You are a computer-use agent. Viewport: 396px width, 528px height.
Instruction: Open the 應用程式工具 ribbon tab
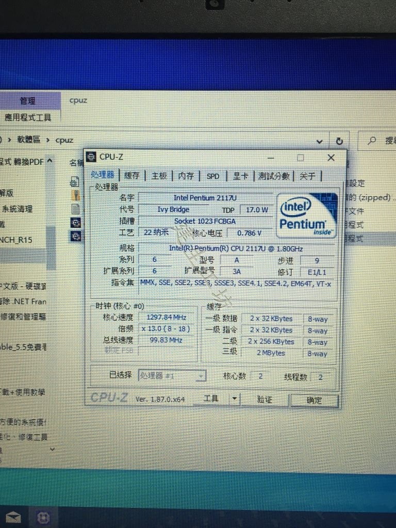(x=28, y=118)
